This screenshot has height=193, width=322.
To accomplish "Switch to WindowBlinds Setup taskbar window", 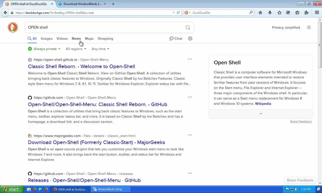I will [111, 189].
